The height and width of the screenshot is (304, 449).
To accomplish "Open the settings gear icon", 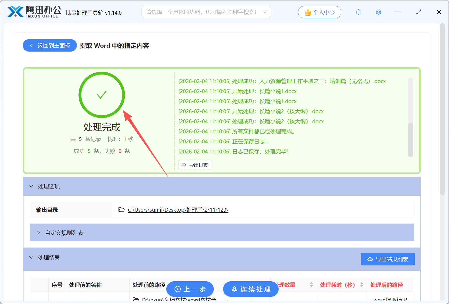I will 378,12.
